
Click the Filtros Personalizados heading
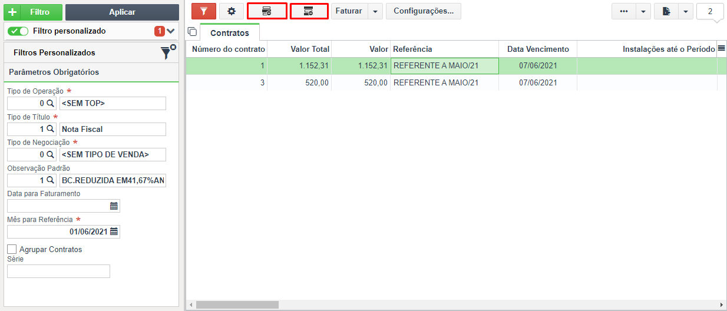point(54,52)
